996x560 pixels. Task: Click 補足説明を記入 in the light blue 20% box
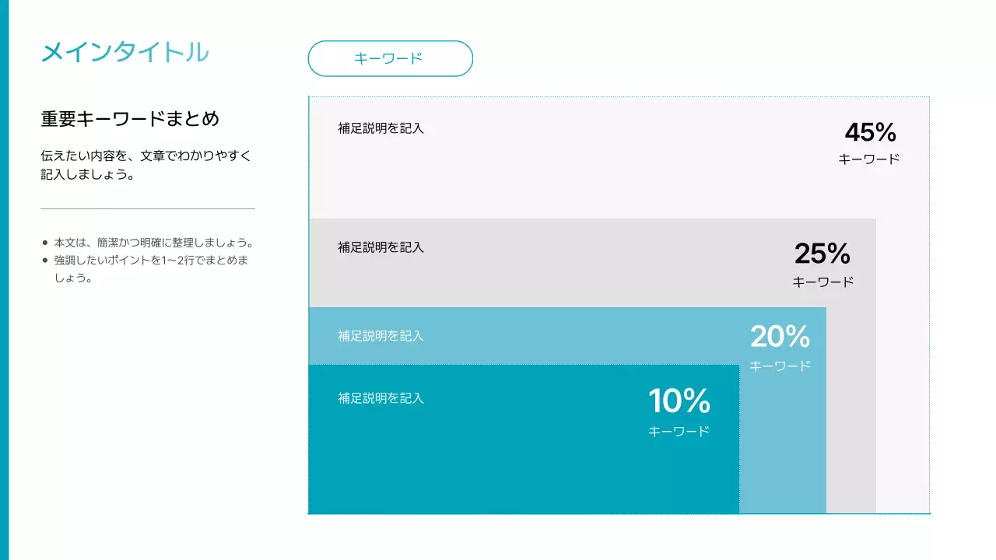click(381, 336)
